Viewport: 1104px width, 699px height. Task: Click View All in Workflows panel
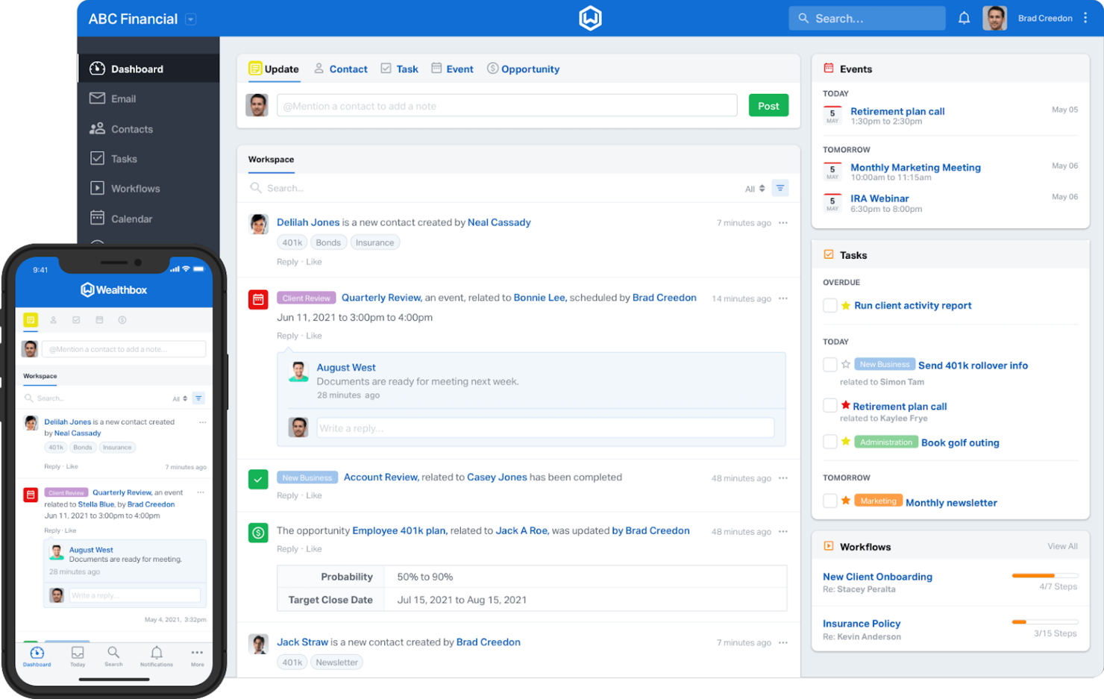pyautogui.click(x=1062, y=546)
